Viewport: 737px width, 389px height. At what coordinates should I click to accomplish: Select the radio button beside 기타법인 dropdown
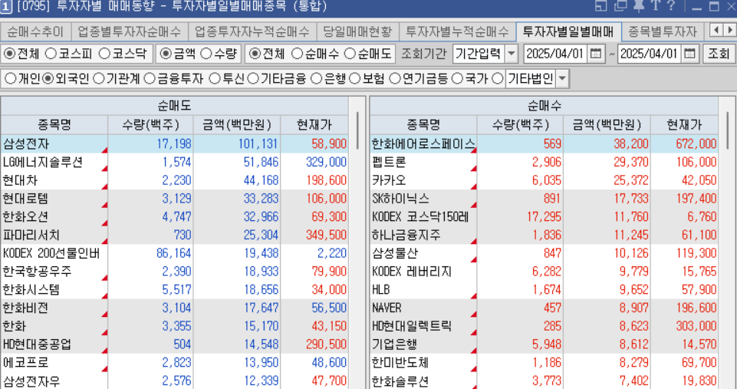pos(497,78)
